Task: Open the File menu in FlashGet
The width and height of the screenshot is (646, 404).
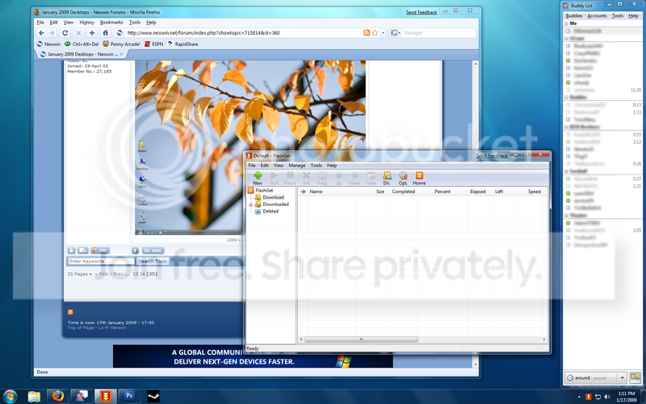Action: (x=252, y=166)
